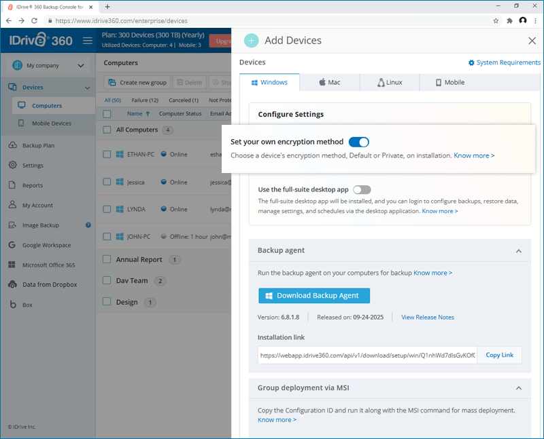Click the hamburger menu icon beside IDrive 360

88,41
